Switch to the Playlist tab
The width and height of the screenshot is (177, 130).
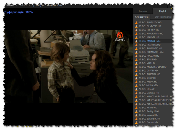point(162,11)
